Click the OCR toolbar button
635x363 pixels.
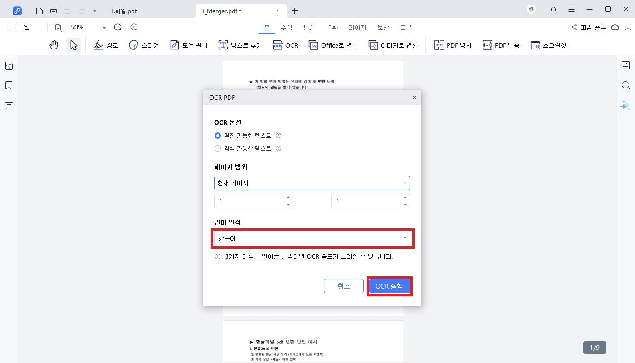click(x=285, y=45)
